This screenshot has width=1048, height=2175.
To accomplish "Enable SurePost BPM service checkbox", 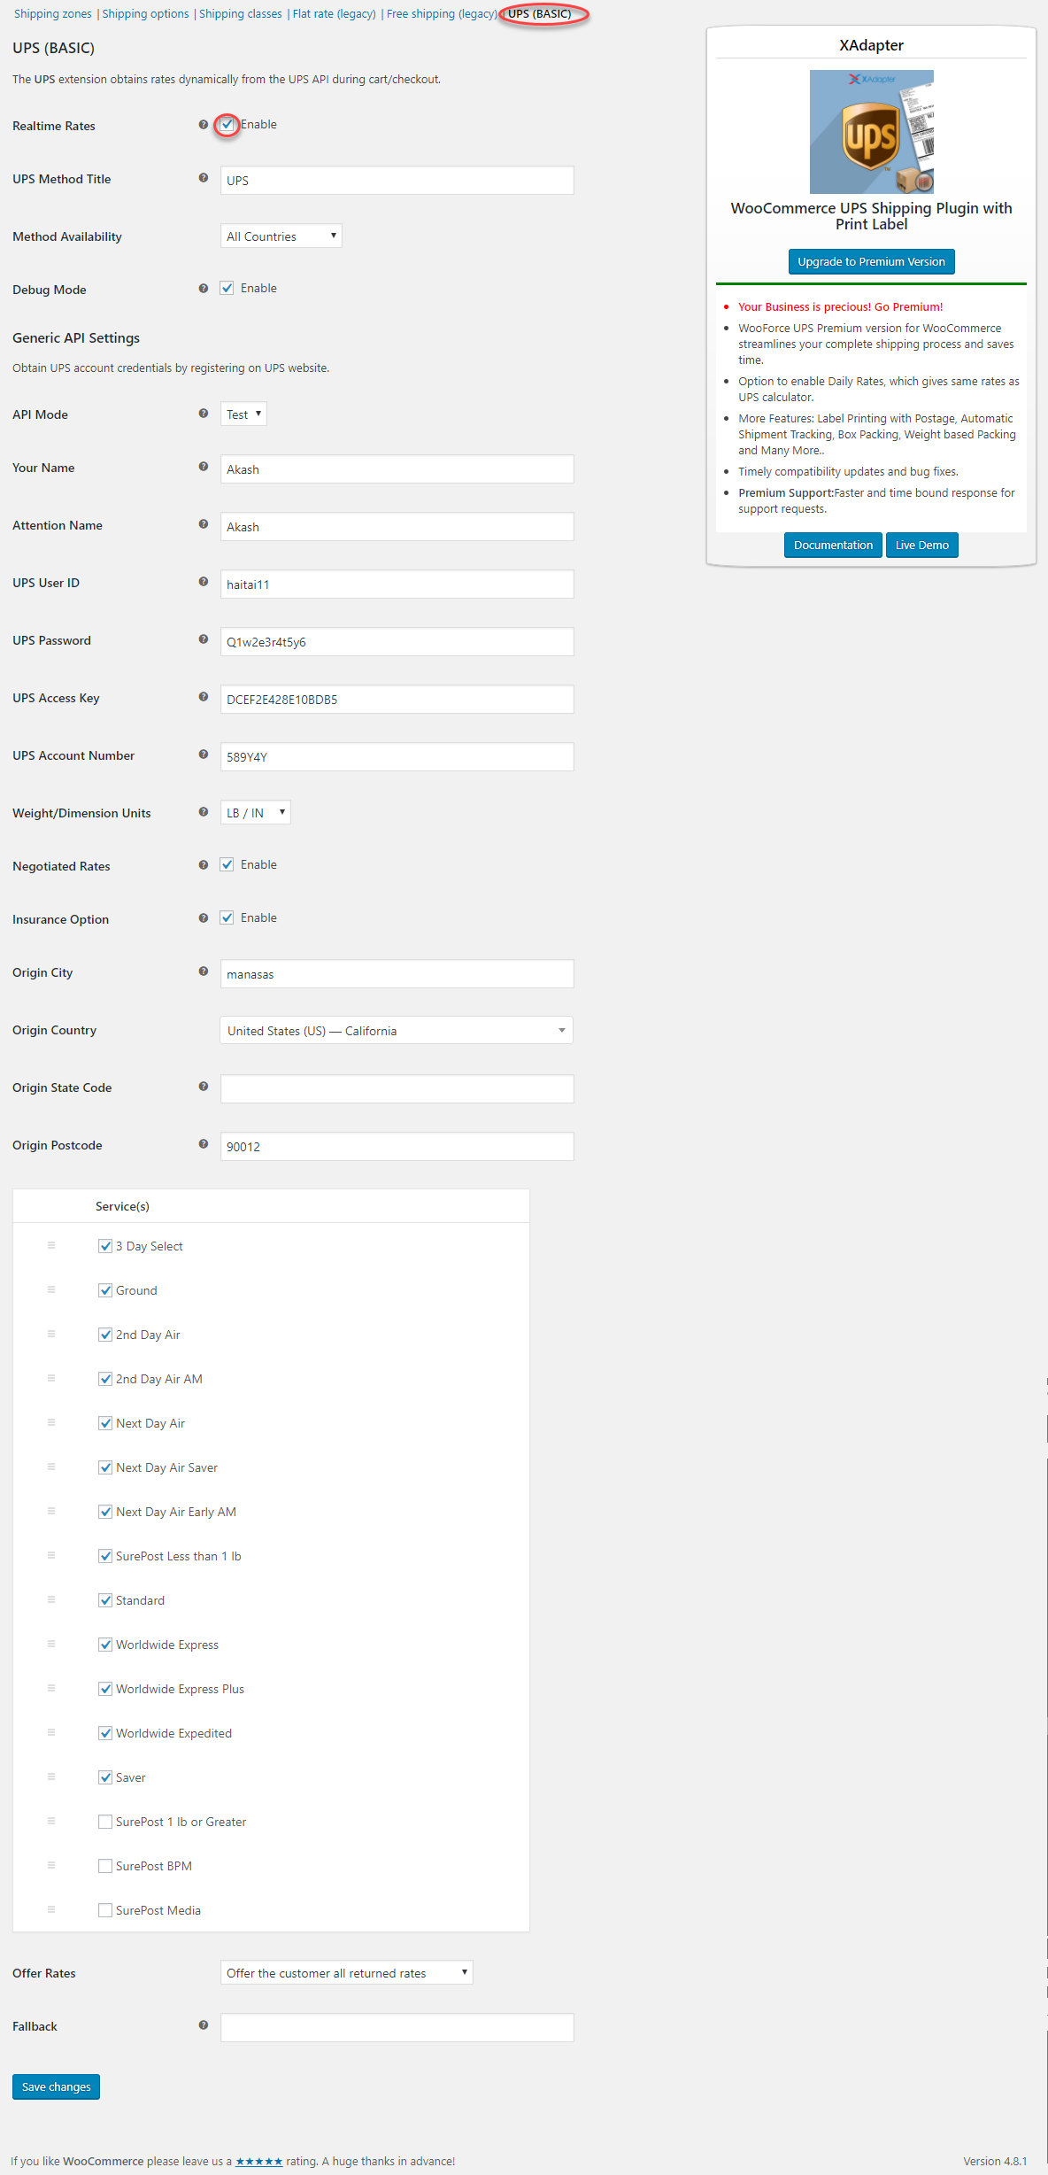I will coord(105,1866).
